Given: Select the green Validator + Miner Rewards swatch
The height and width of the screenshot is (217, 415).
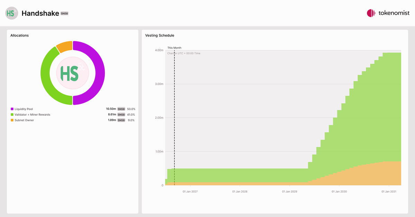Looking at the screenshot, I should tap(12, 114).
